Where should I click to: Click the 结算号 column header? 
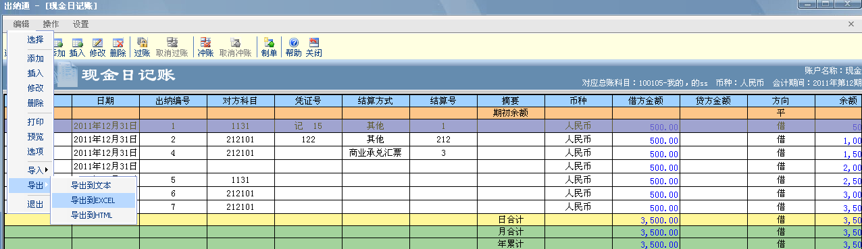(443, 101)
